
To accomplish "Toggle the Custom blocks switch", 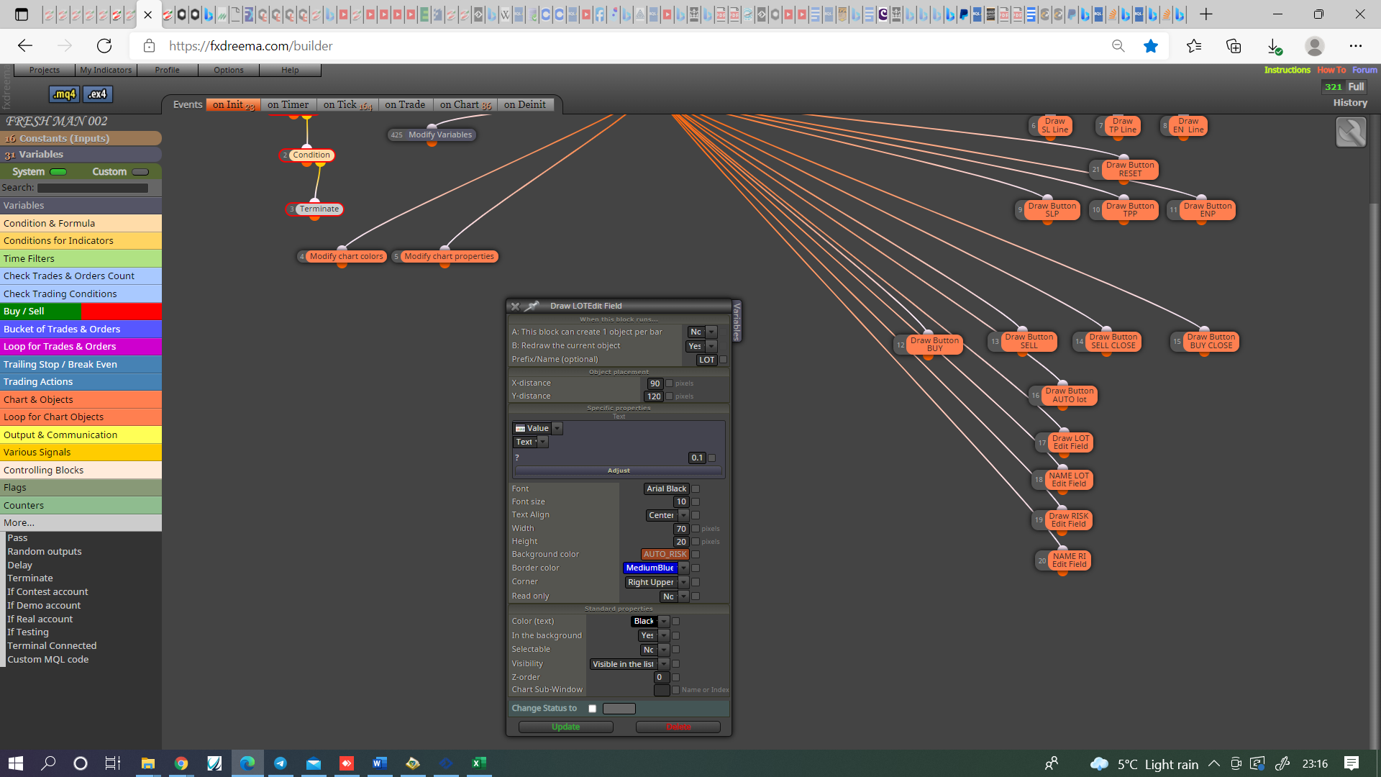I will click(x=140, y=172).
